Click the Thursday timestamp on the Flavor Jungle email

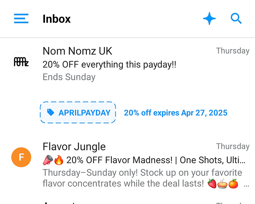(233, 146)
